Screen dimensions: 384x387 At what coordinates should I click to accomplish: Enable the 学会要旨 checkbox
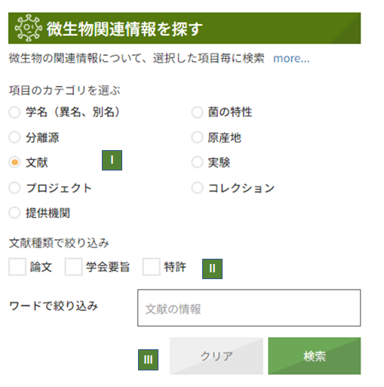pos(73,267)
